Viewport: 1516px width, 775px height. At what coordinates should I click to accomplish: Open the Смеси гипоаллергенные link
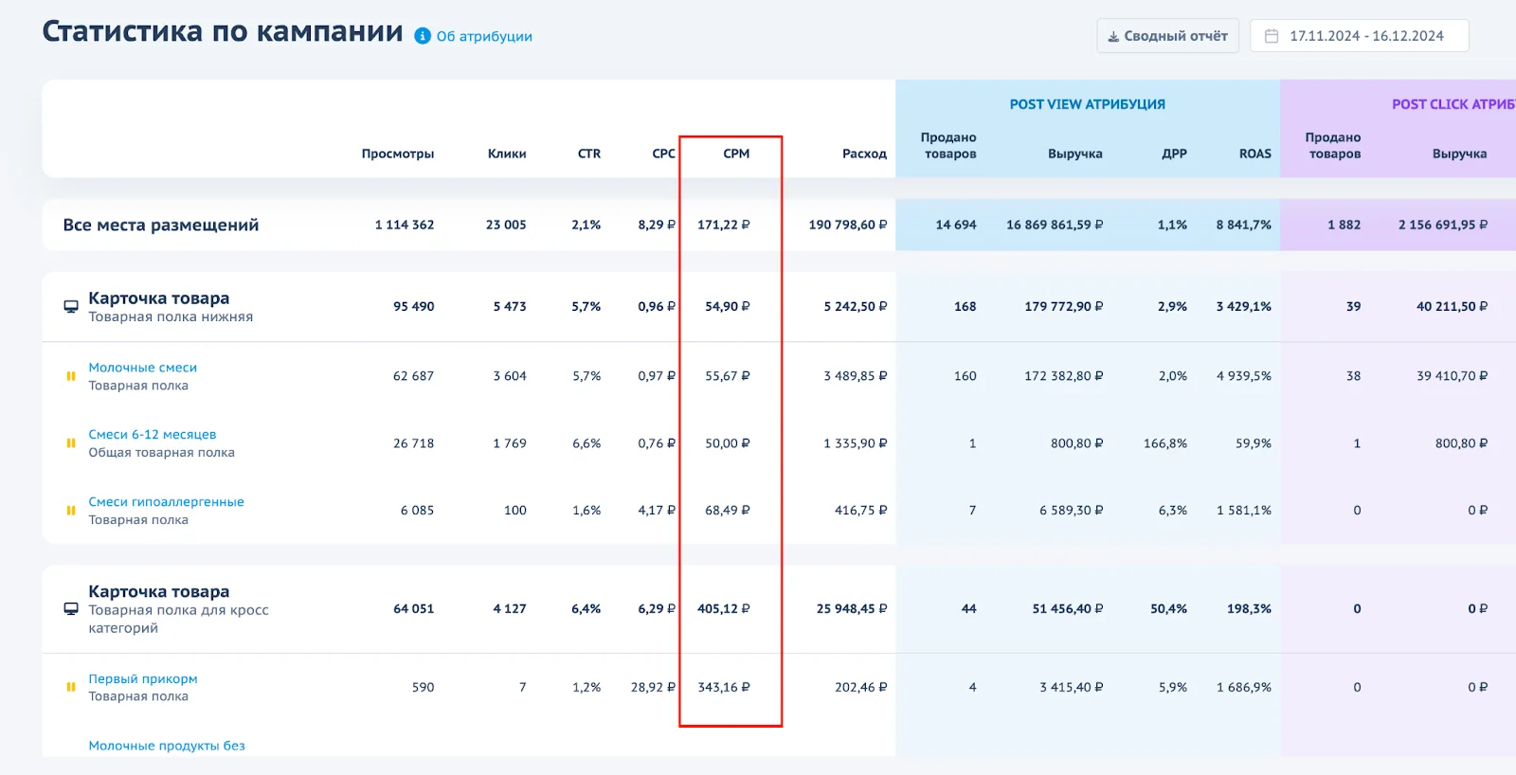click(x=167, y=502)
